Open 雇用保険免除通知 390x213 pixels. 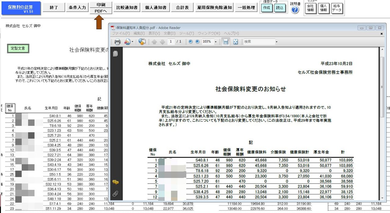click(215, 8)
